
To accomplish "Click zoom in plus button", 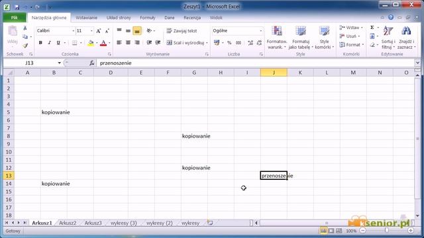I will click(x=411, y=231).
